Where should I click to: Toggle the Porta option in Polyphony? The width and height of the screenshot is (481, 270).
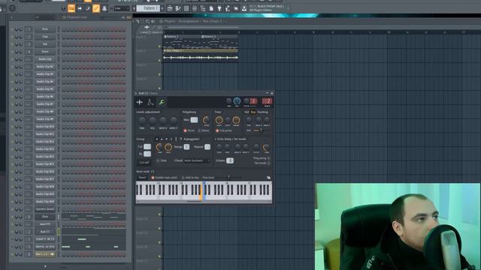coord(189,130)
